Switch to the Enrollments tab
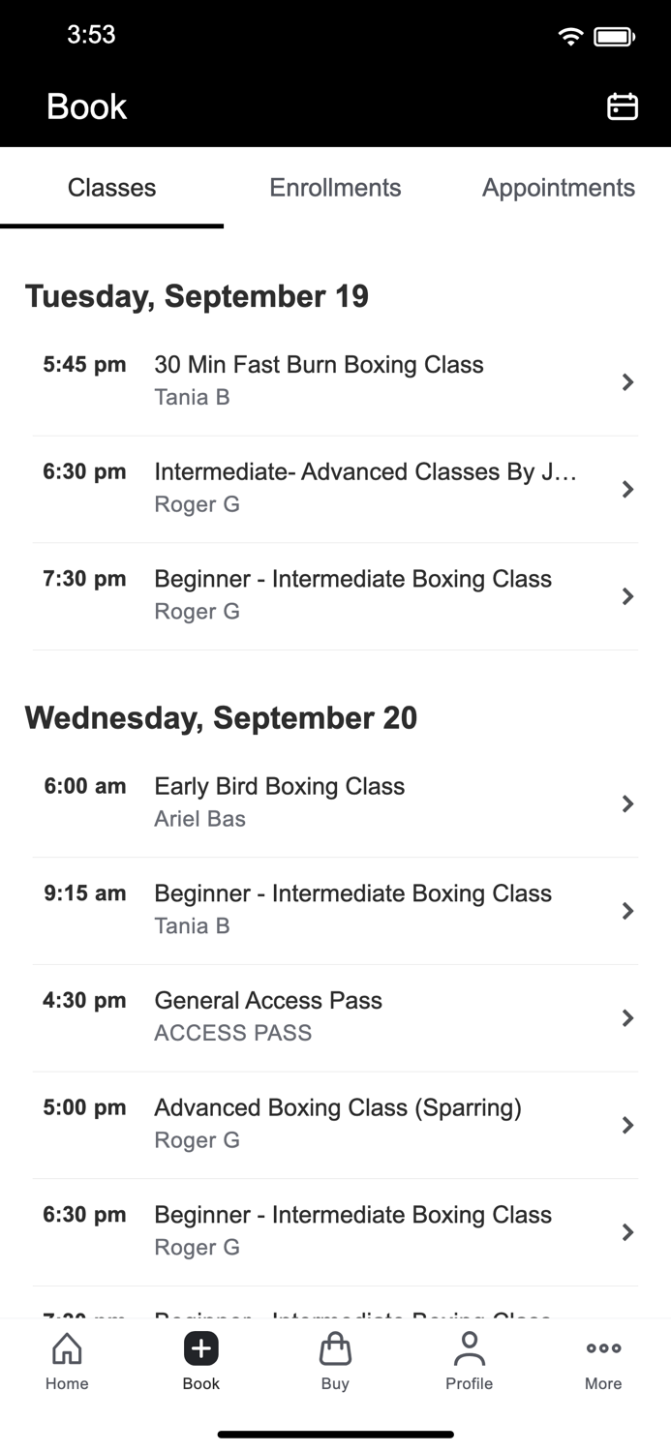Image resolution: width=671 pixels, height=1452 pixels. [335, 188]
